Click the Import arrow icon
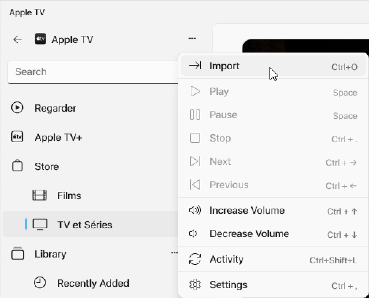Viewport: 369px width, 298px height. 195,65
